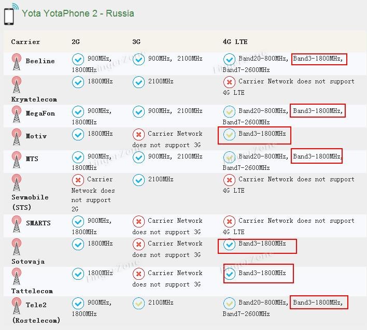Click the SMARTS tower icon

(x=17, y=224)
